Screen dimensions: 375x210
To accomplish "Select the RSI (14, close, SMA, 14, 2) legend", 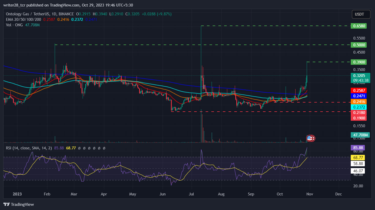I will [x=29, y=148].
